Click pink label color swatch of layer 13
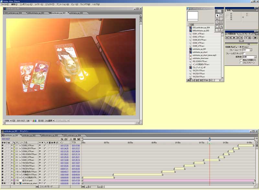The image size is (259, 190). tap(14, 180)
